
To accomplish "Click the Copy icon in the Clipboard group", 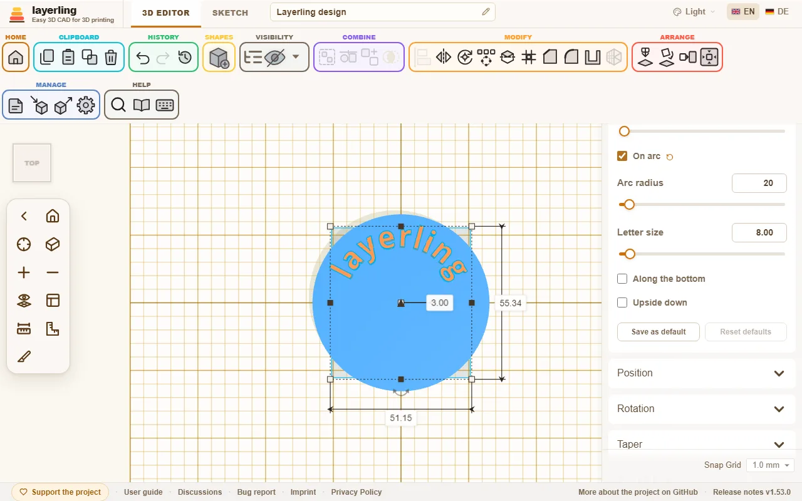I will click(47, 58).
